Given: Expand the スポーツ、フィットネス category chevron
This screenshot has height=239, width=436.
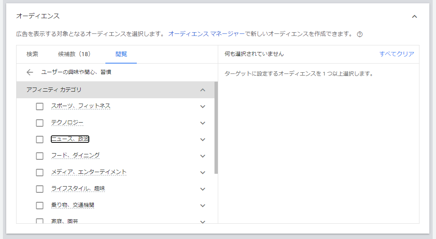Looking at the screenshot, I should (x=203, y=106).
